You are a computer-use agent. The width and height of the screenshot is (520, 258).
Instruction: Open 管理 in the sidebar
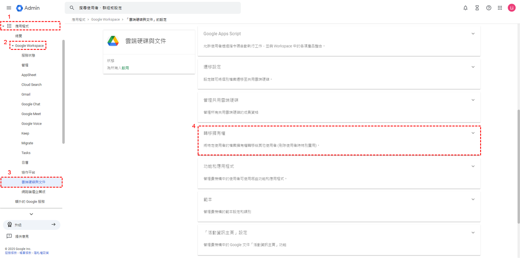pos(25,65)
